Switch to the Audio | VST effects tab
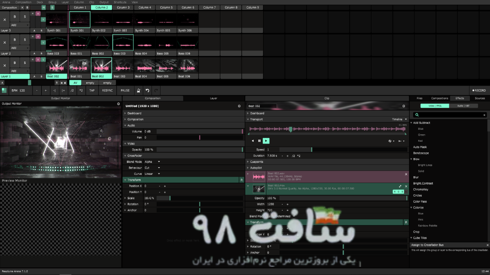 pos(463,106)
